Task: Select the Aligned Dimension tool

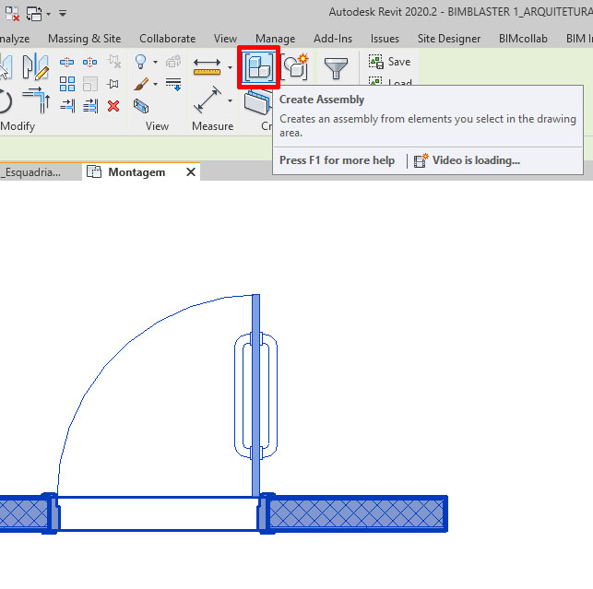Action: (x=207, y=100)
